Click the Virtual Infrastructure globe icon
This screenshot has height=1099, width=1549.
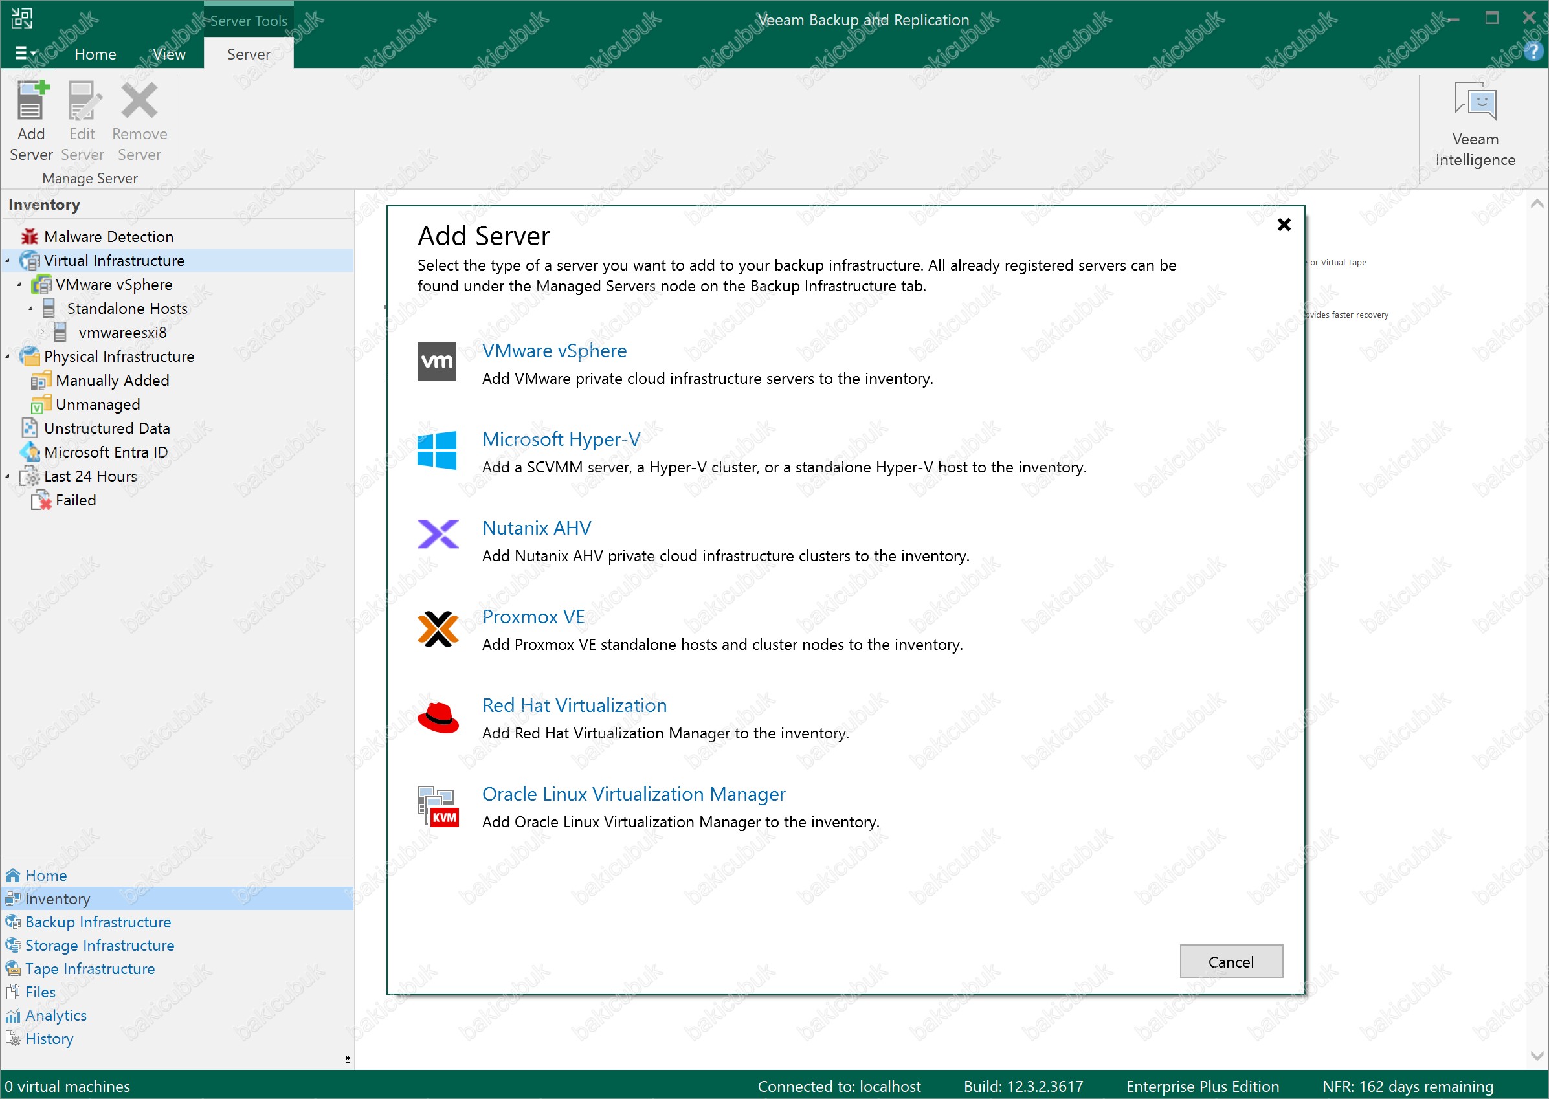point(30,261)
